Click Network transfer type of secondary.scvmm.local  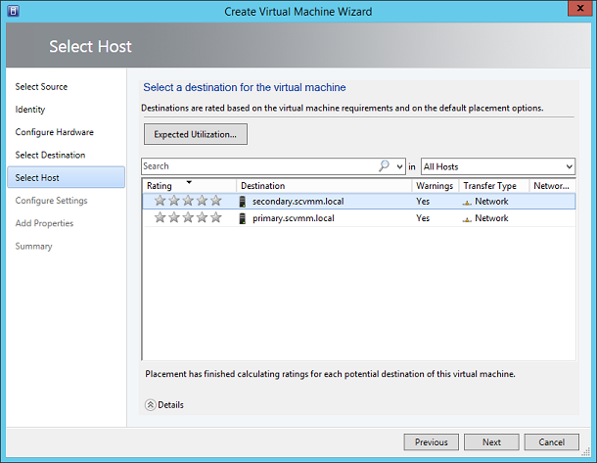(491, 201)
